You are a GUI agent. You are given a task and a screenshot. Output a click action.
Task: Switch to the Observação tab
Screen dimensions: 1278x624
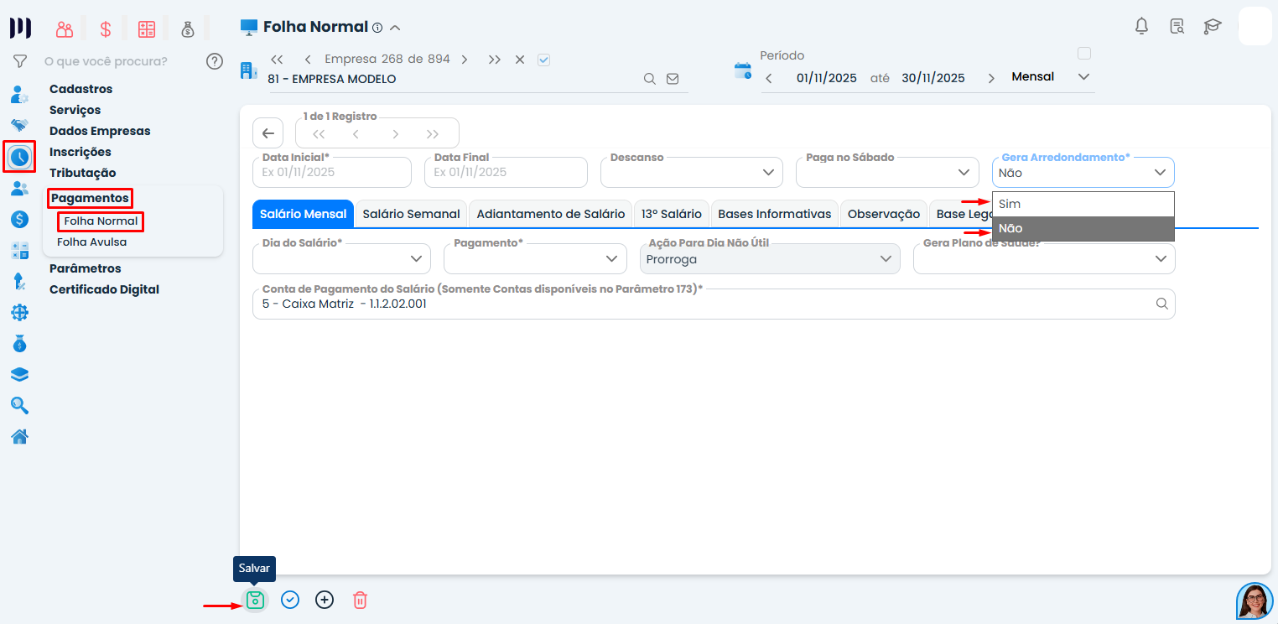click(x=884, y=214)
